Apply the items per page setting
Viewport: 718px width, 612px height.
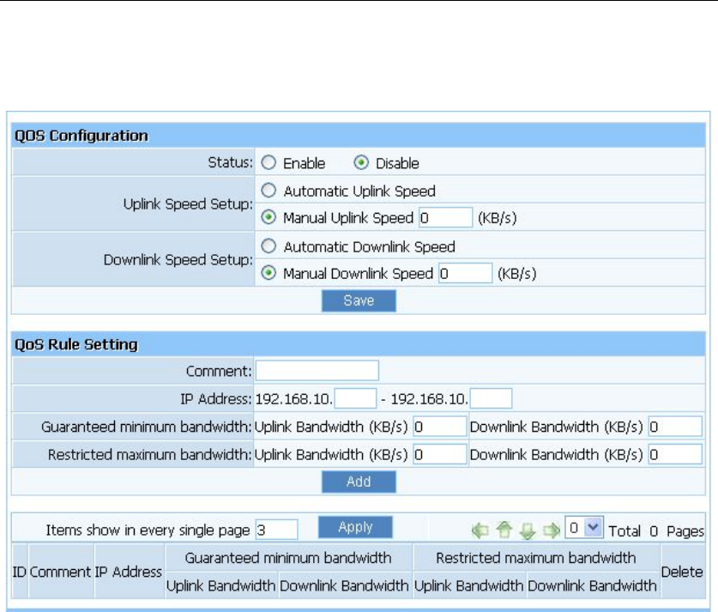point(355,527)
